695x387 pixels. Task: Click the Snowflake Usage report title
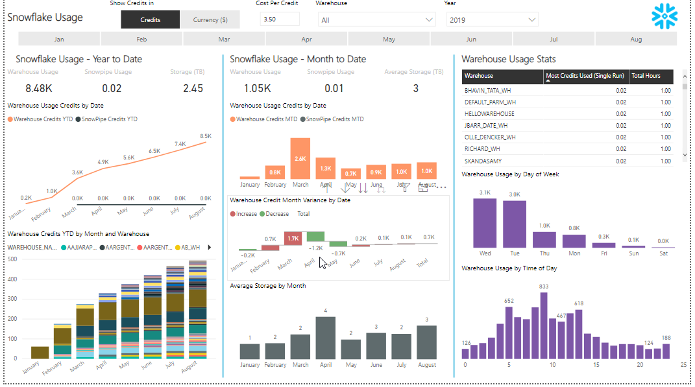(x=45, y=18)
